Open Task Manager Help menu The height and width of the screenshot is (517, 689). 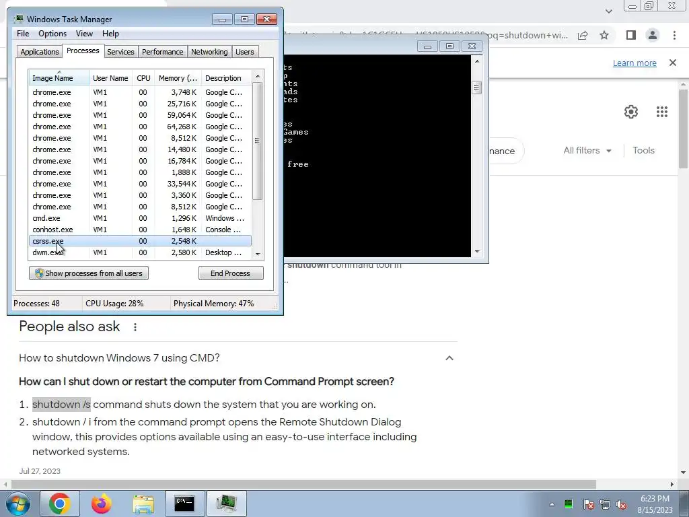(x=110, y=34)
